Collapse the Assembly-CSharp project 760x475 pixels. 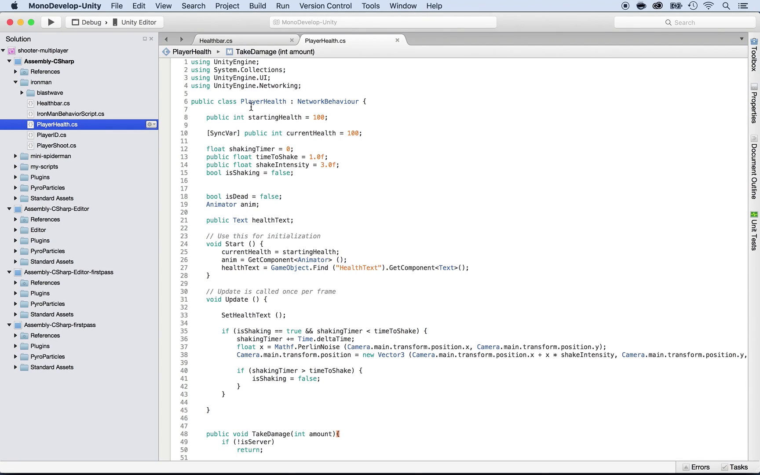tap(9, 61)
